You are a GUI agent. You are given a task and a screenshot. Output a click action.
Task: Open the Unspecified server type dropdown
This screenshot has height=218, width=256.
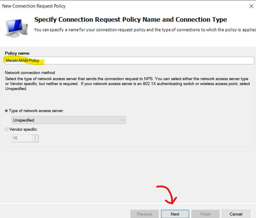click(x=69, y=120)
